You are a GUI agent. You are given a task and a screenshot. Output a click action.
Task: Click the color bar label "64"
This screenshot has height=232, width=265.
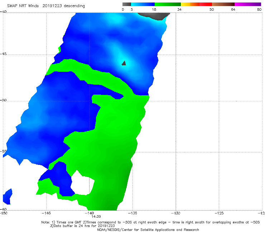point(233,10)
